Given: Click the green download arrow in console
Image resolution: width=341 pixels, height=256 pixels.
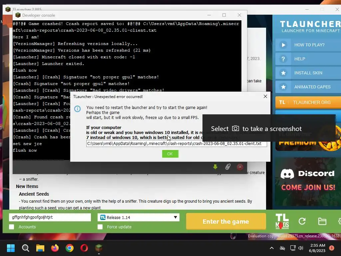Looking at the screenshot, I should 215,167.
